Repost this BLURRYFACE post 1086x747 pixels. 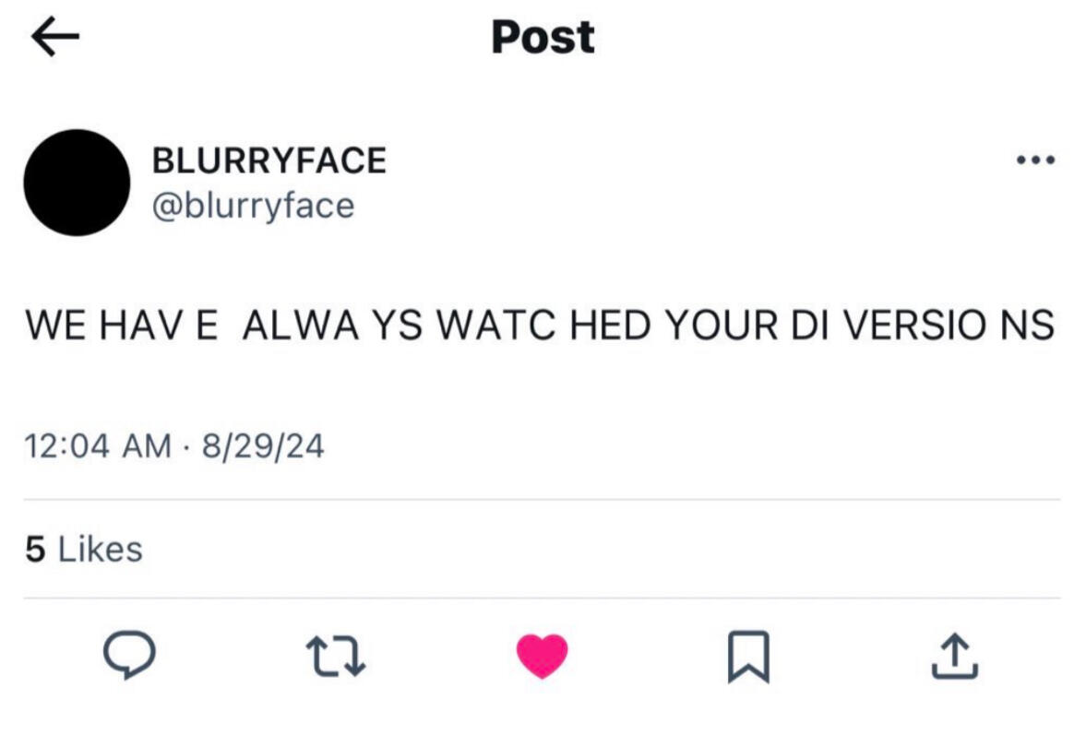336,656
